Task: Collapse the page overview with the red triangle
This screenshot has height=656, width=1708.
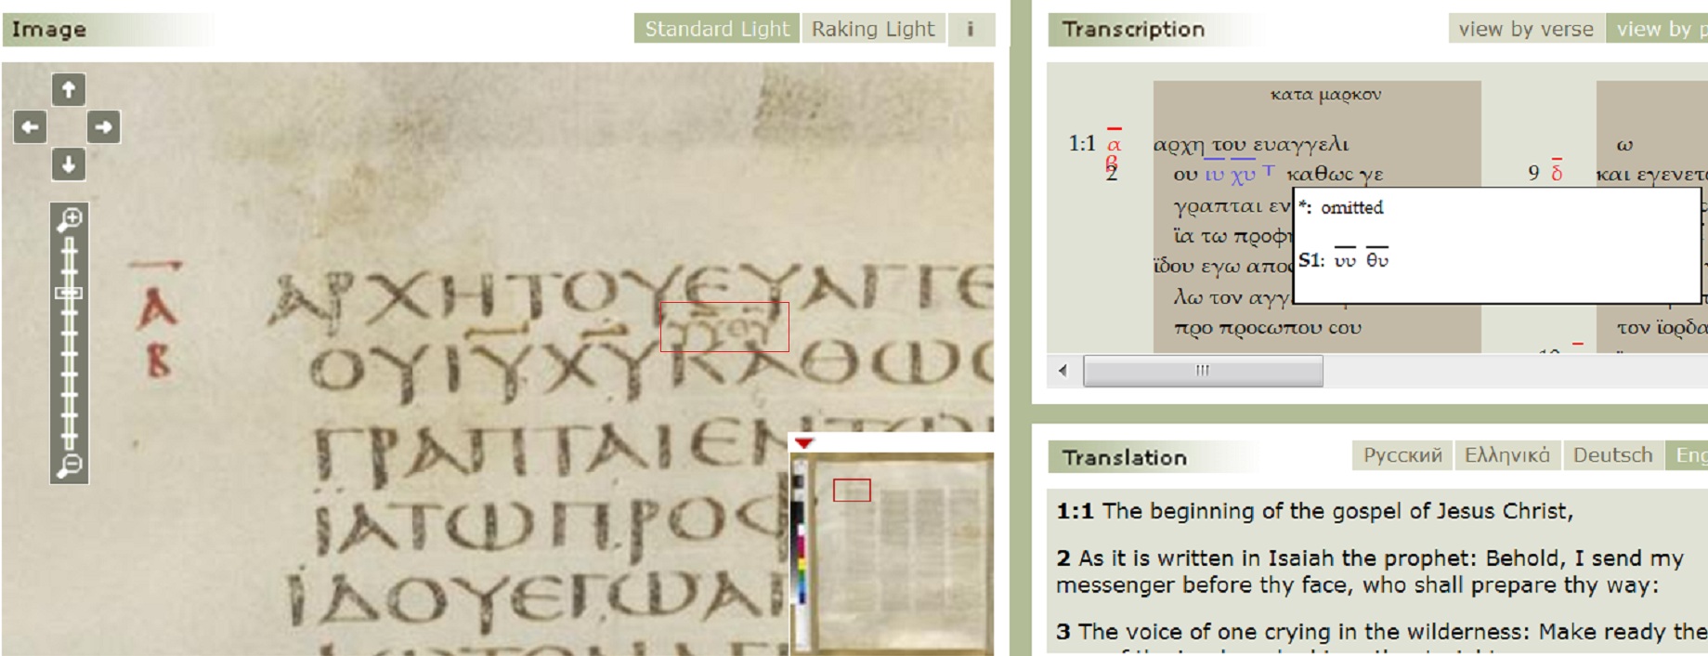Action: coord(804,443)
